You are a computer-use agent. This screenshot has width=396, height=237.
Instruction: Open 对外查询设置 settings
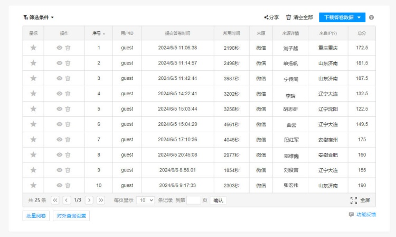point(71,216)
